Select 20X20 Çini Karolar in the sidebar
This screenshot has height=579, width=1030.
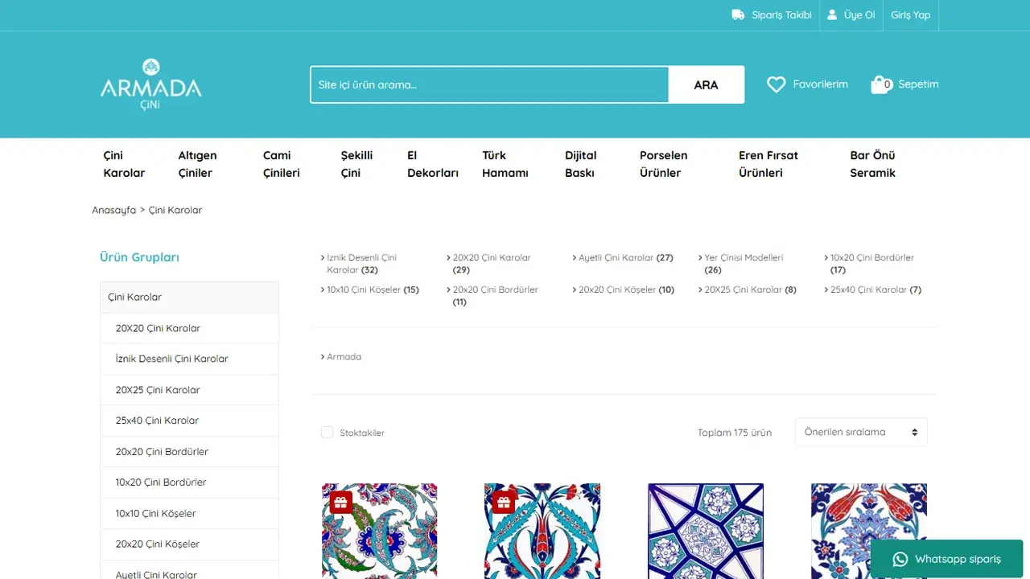(x=189, y=328)
